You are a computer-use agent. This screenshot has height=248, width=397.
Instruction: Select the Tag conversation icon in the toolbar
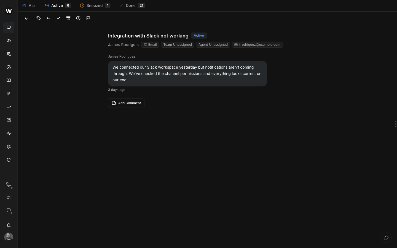tap(38, 18)
